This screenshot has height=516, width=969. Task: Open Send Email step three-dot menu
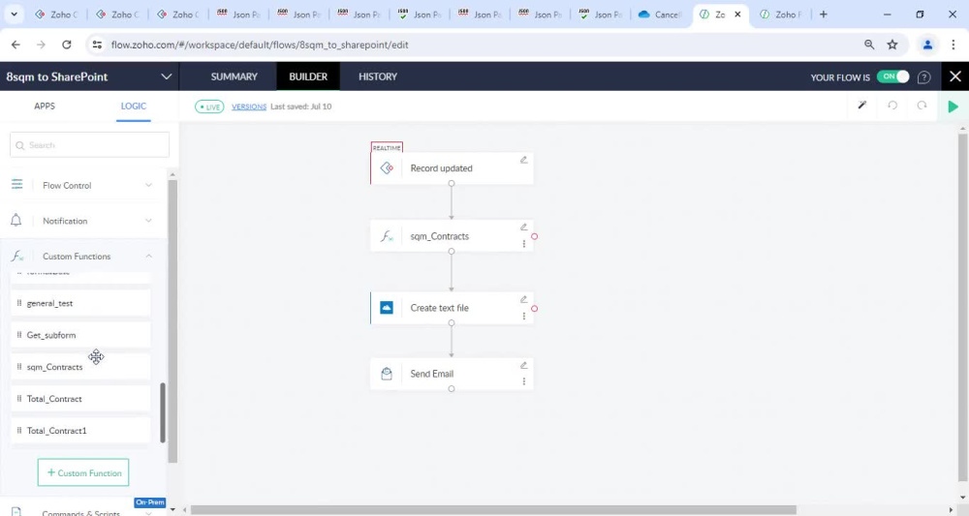click(x=523, y=381)
